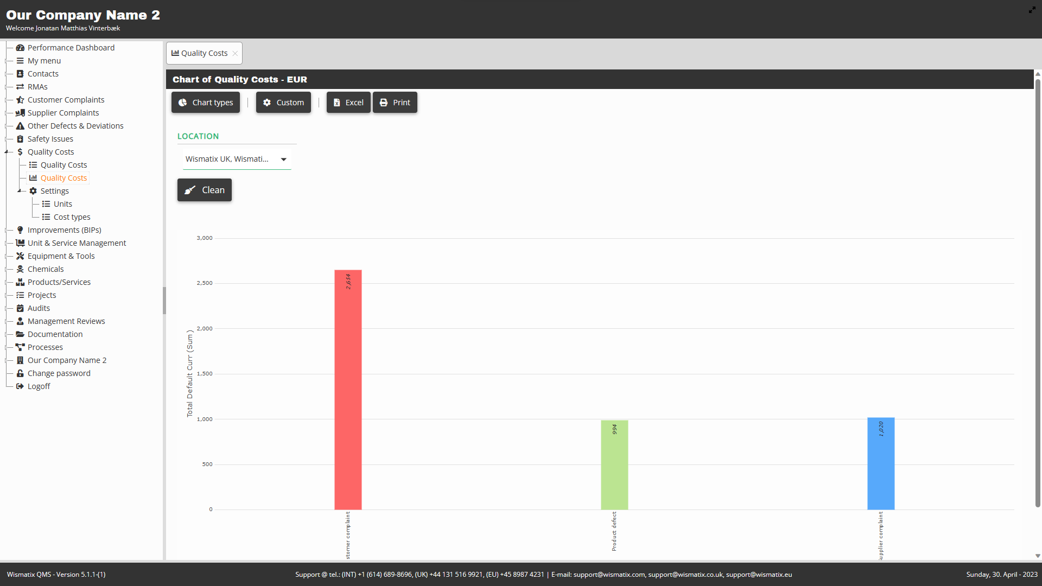
Task: Select the Quality Costs menu item
Action: [51, 151]
